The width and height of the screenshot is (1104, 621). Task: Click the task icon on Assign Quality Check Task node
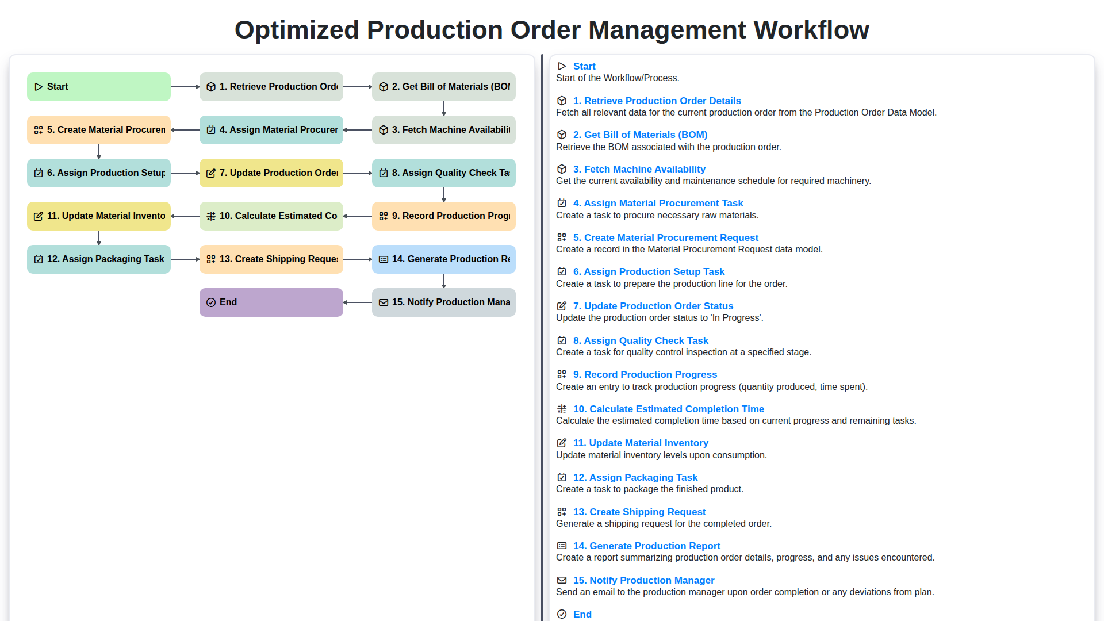[x=383, y=172]
